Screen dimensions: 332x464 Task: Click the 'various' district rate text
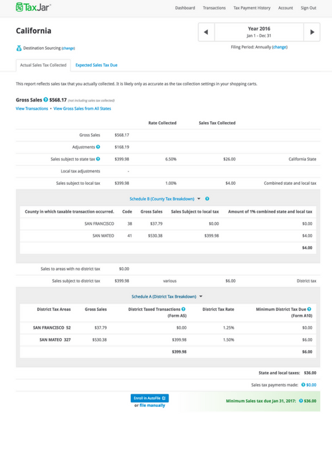coord(170,281)
